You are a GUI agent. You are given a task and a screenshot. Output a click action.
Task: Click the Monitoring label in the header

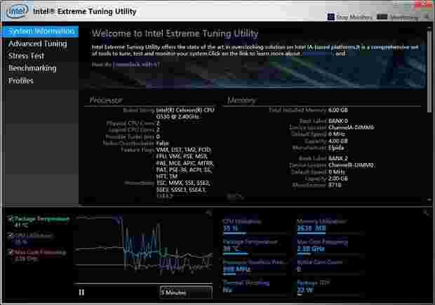pyautogui.click(x=403, y=18)
